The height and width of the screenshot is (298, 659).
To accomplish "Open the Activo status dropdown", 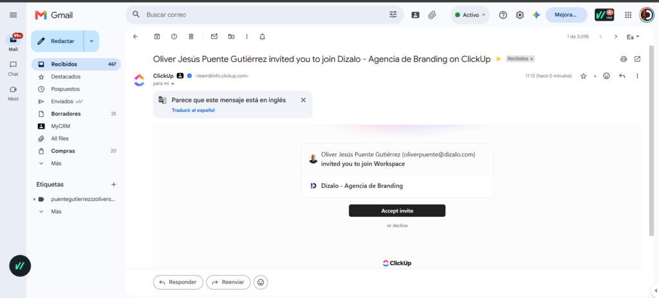I will coord(470,15).
